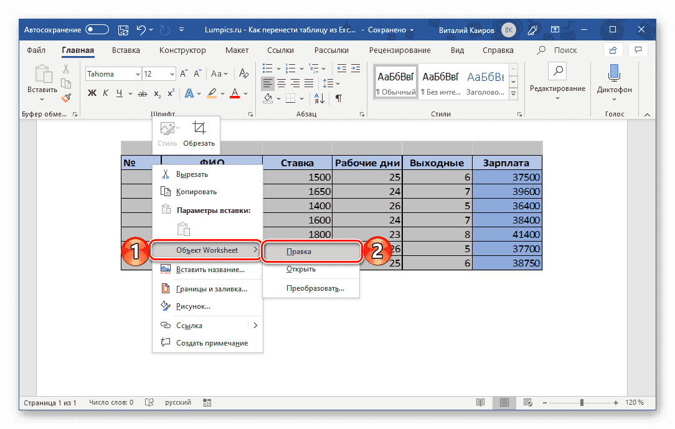The height and width of the screenshot is (429, 675).
Task: Switch to read mode view
Action: (480, 402)
